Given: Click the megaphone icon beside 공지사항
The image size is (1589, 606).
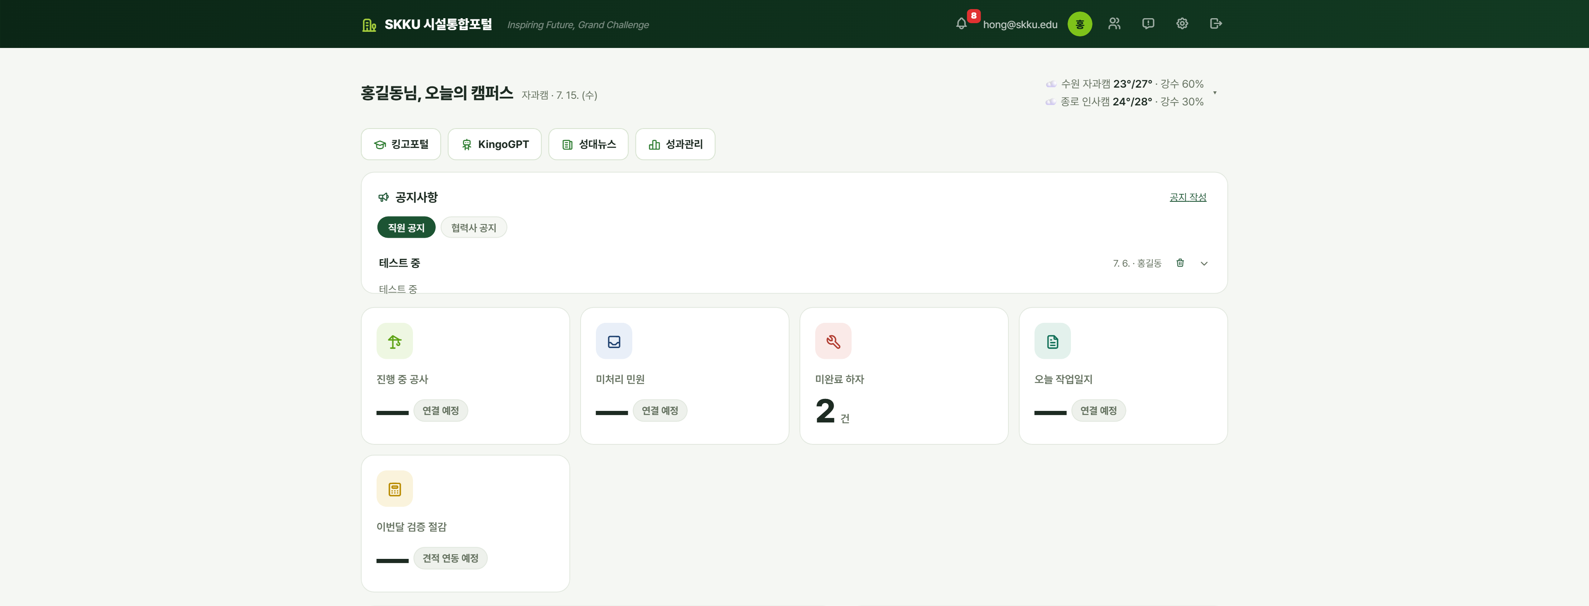Looking at the screenshot, I should click(x=384, y=197).
